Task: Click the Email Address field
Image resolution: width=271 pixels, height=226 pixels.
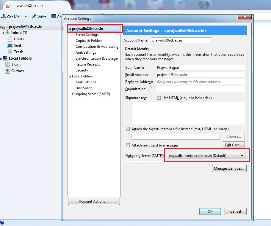Action: click(x=200, y=74)
